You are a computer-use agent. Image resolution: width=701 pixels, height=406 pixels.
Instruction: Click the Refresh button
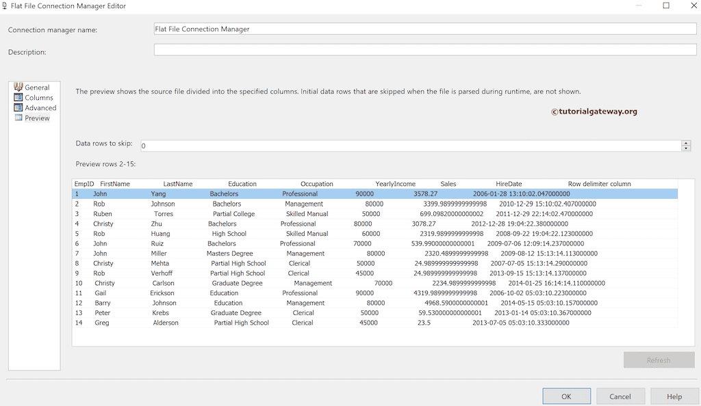pyautogui.click(x=659, y=360)
